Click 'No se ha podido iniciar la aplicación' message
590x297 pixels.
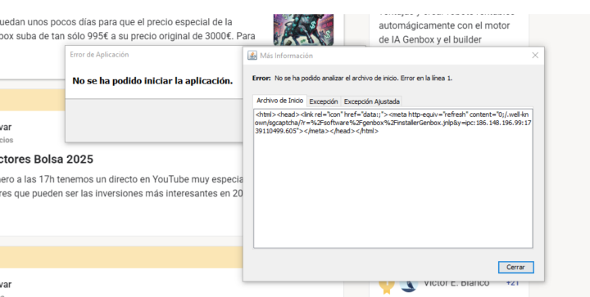[152, 81]
